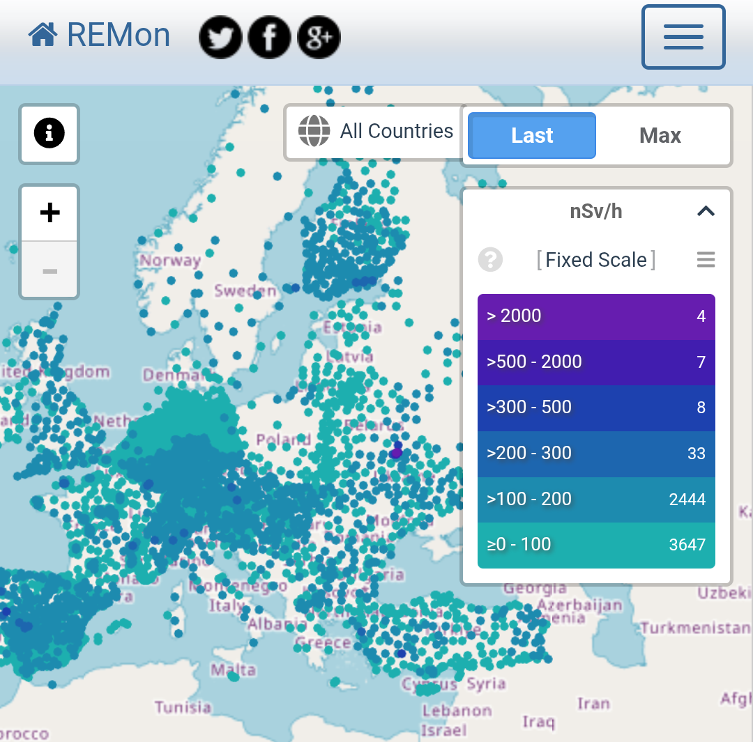Switch to the Last values tab
Image resolution: width=753 pixels, height=742 pixels.
pos(531,135)
